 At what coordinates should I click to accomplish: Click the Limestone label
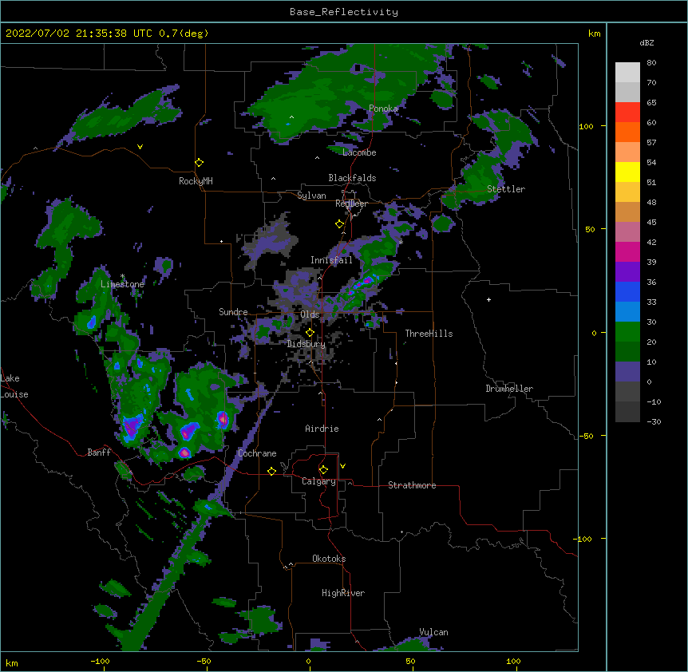tap(122, 284)
